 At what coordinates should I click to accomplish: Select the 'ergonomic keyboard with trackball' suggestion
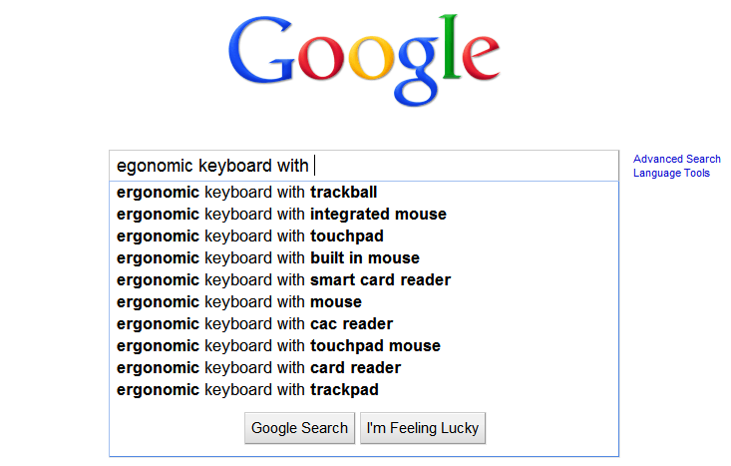(246, 192)
